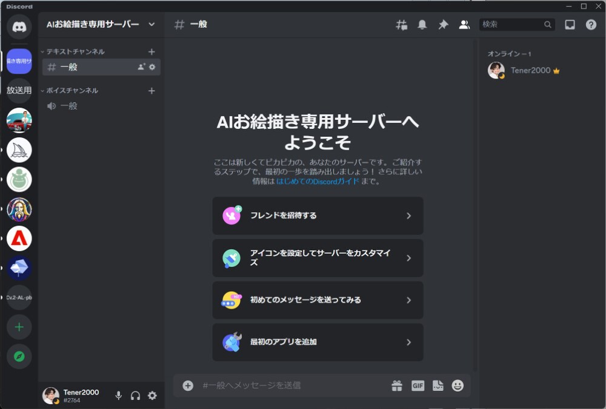Open notification settings bell icon
This screenshot has width=606, height=409.
(x=422, y=25)
